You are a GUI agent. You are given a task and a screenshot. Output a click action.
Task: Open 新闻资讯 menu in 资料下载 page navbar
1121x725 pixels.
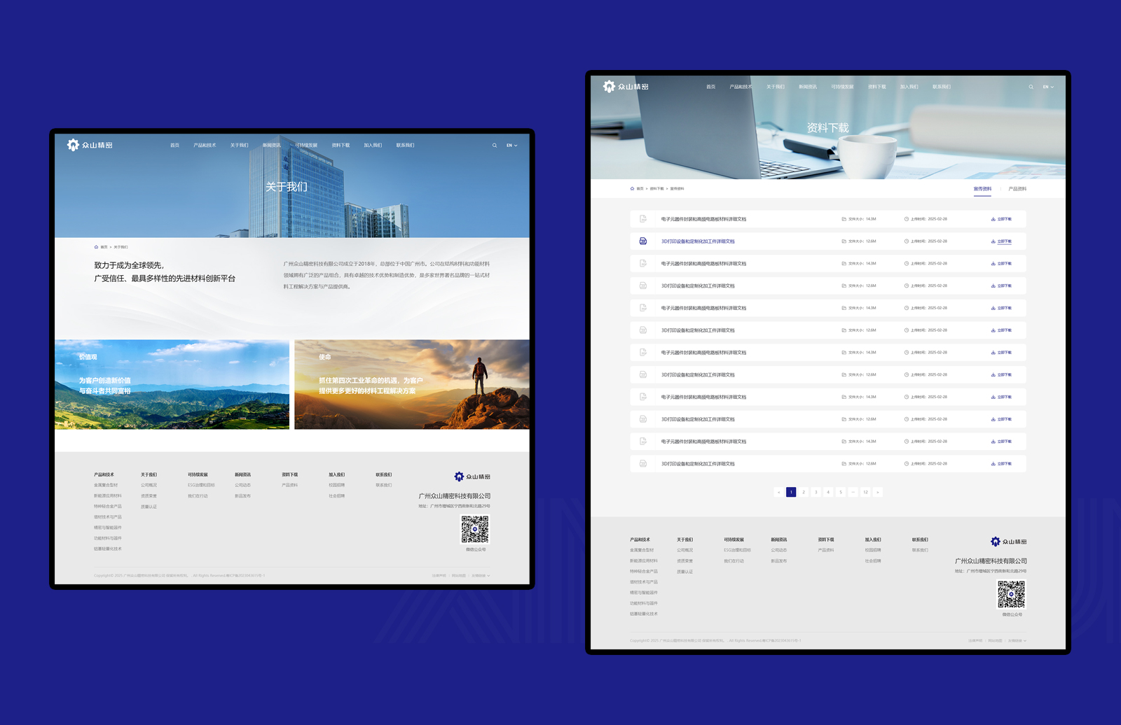(x=808, y=87)
